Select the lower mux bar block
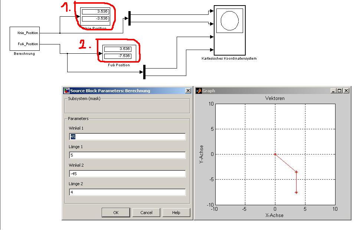 pyautogui.click(x=144, y=72)
